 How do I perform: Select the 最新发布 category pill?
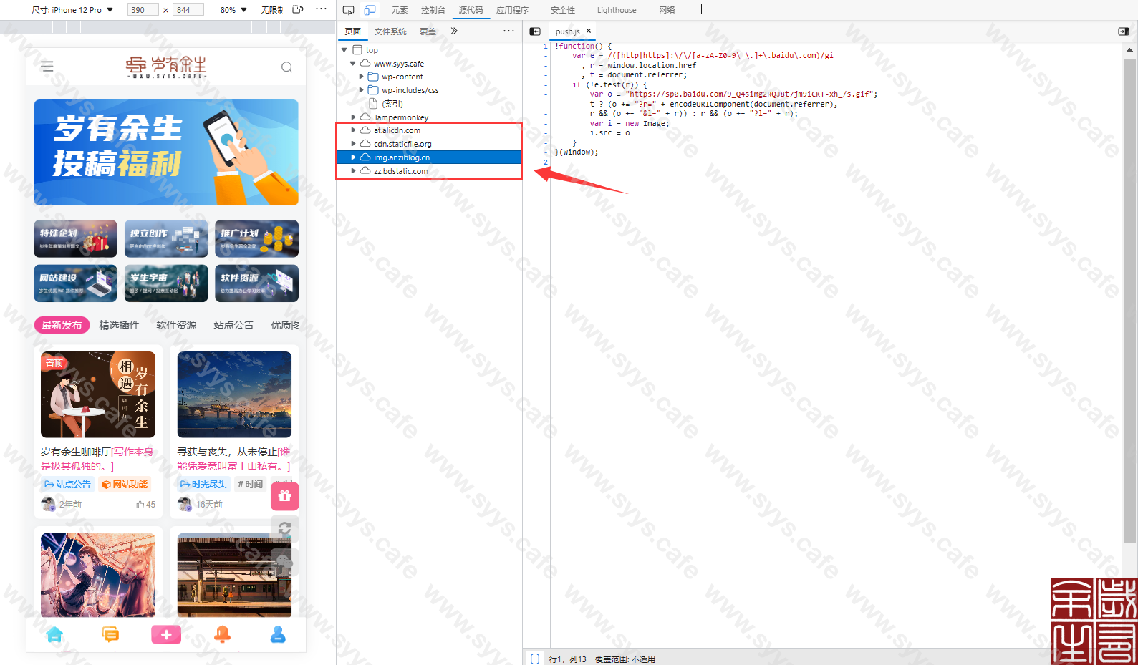coord(62,325)
